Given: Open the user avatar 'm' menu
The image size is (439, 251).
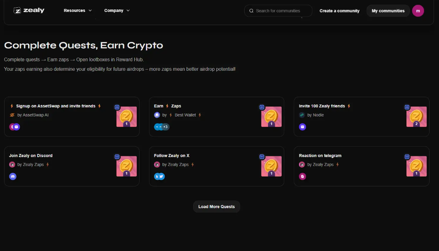Looking at the screenshot, I should click(x=418, y=11).
